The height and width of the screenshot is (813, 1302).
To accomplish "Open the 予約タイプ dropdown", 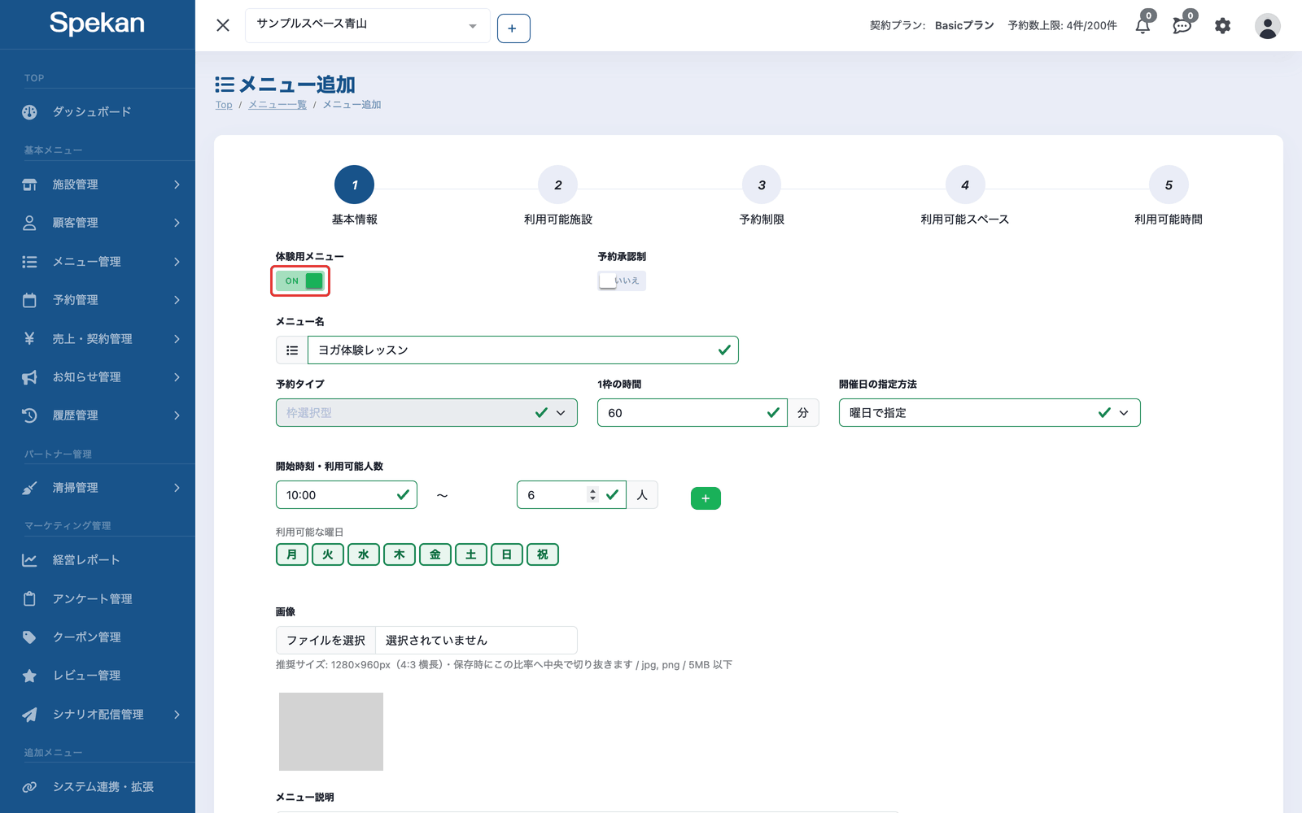I will tap(426, 413).
